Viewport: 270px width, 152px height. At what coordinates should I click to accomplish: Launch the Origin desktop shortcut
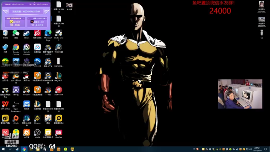[x=16, y=120]
